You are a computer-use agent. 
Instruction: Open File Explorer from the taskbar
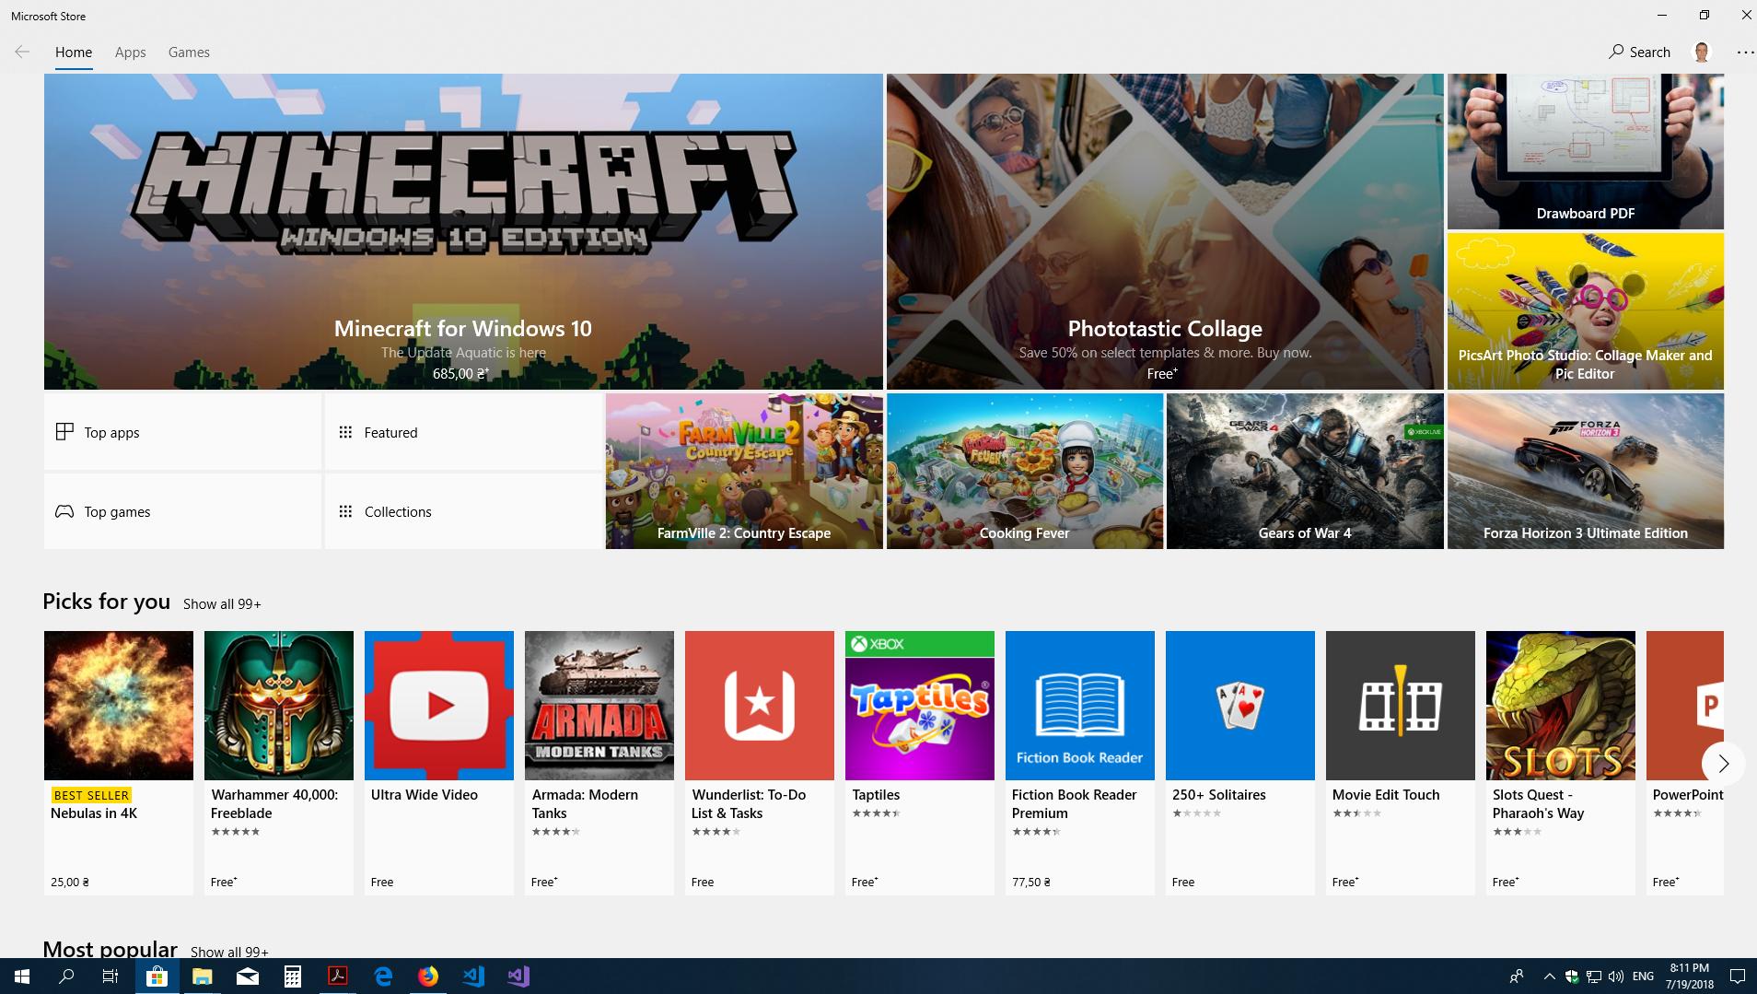pyautogui.click(x=202, y=976)
